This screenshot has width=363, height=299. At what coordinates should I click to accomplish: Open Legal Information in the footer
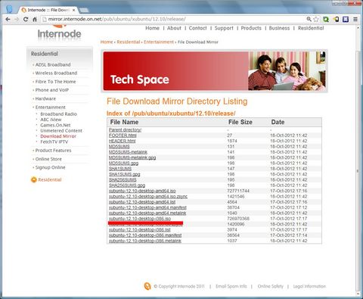(x=309, y=286)
